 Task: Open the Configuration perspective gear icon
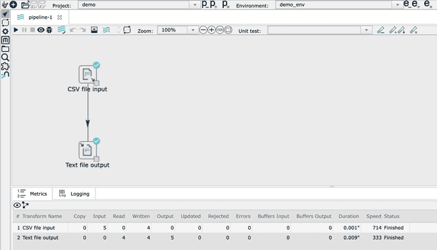[5, 32]
